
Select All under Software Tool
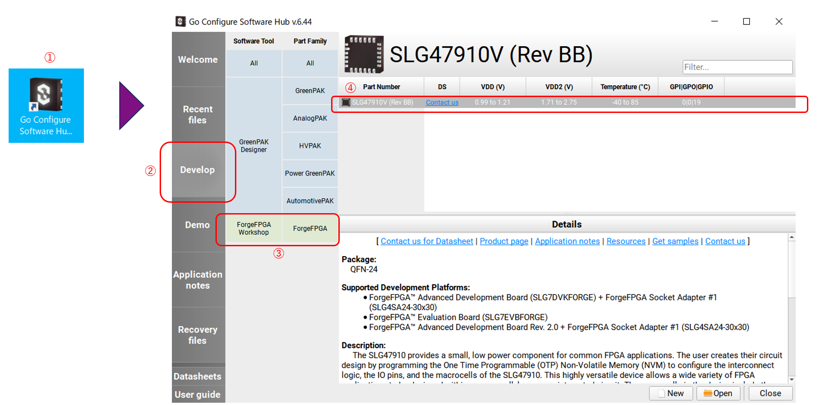pos(254,63)
